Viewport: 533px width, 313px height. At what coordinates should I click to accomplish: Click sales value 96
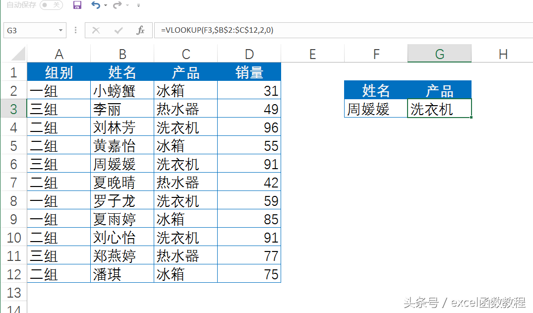click(x=249, y=127)
